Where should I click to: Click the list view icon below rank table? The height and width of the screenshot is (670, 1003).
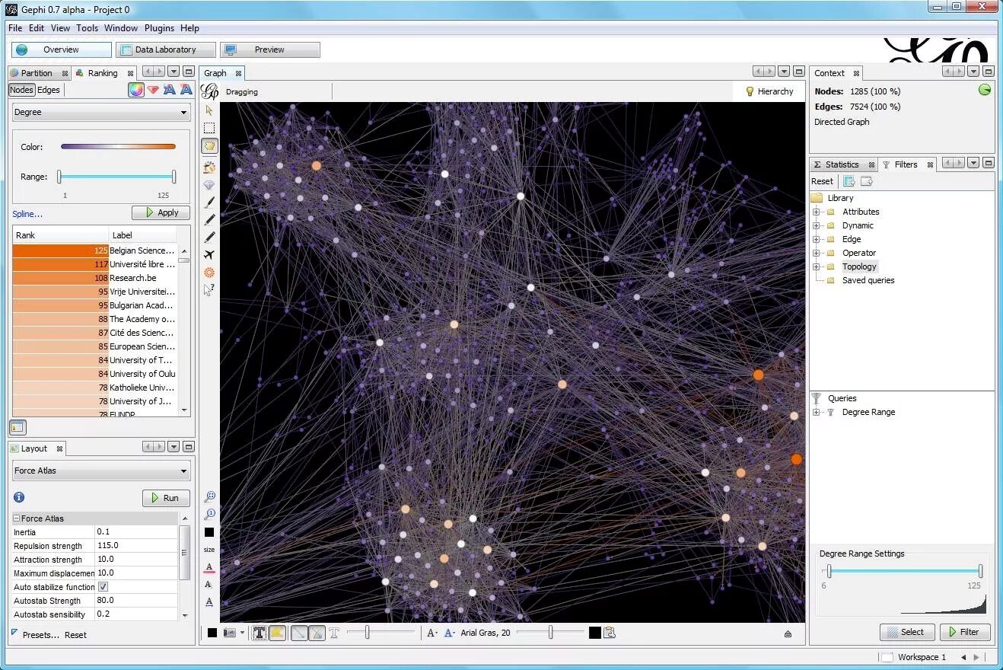(x=18, y=427)
